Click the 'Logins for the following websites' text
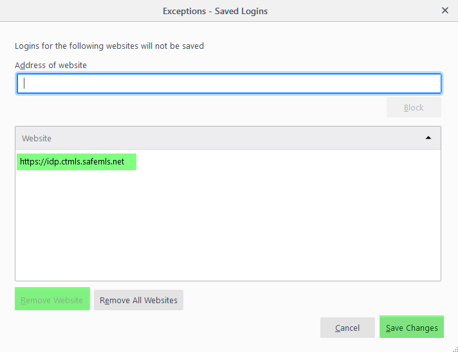458x352 pixels. point(109,46)
